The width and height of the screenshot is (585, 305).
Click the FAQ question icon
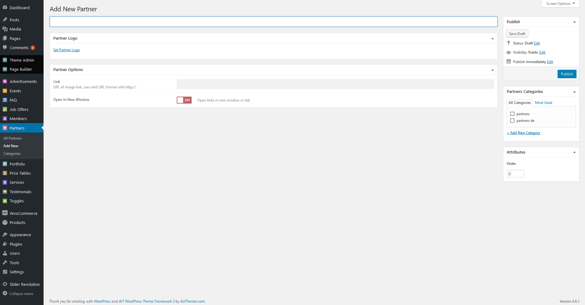[x=5, y=100]
